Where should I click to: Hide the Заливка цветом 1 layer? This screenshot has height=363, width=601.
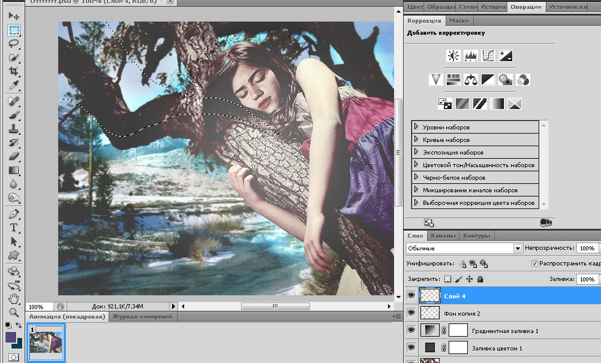pos(411,347)
